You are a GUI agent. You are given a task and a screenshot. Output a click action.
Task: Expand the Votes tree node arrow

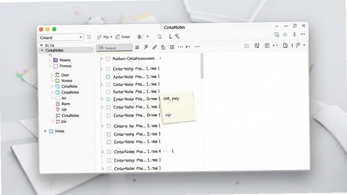[45, 131]
